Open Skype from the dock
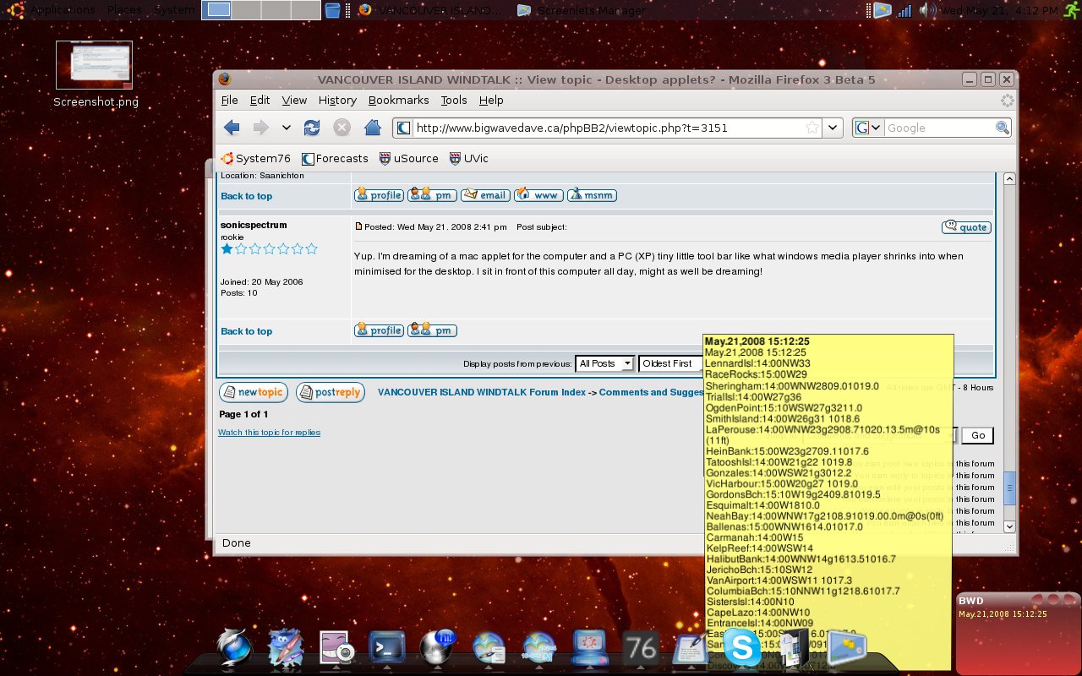1082x676 pixels. [x=743, y=649]
